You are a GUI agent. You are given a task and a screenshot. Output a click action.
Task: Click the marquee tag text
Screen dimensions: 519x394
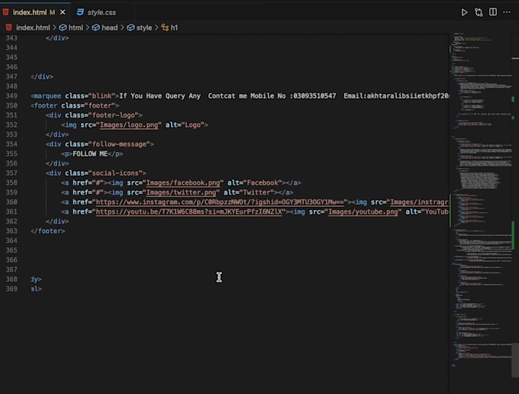click(x=46, y=96)
